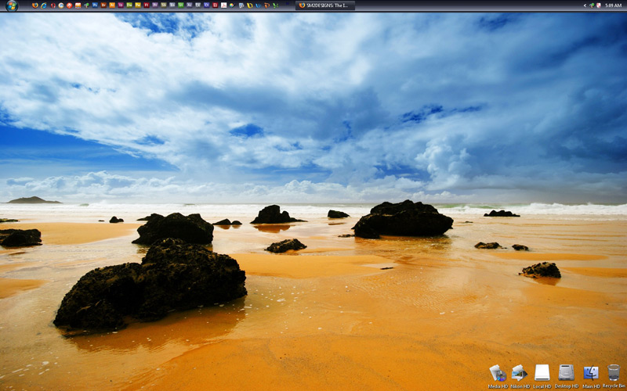Launch Firefox from the quick launch bar

(x=35, y=5)
